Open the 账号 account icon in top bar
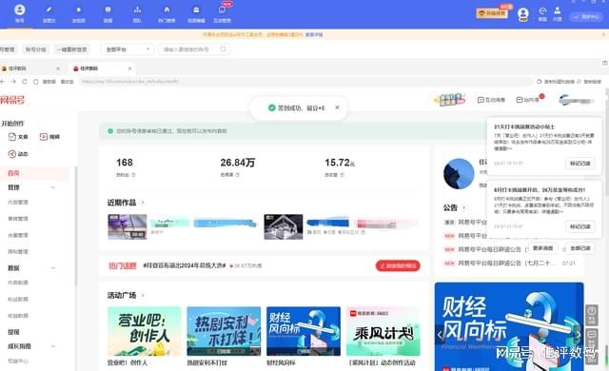 coord(19,10)
